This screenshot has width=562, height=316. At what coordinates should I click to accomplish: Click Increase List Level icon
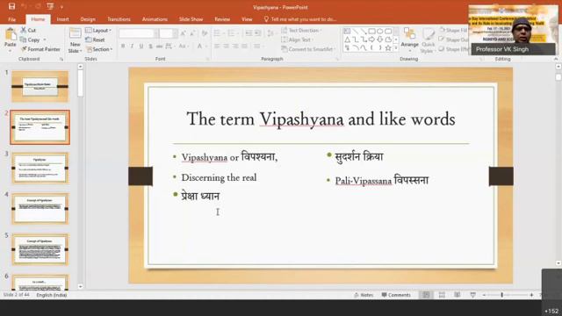click(x=257, y=33)
